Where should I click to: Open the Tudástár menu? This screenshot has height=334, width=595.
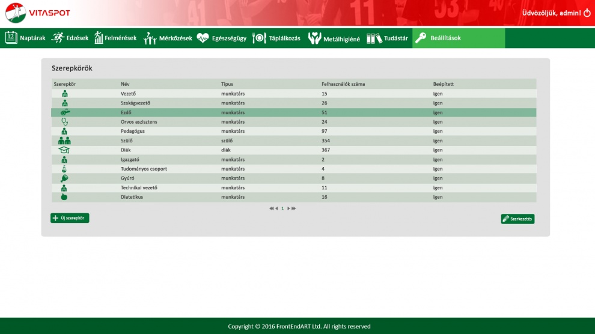[388, 38]
